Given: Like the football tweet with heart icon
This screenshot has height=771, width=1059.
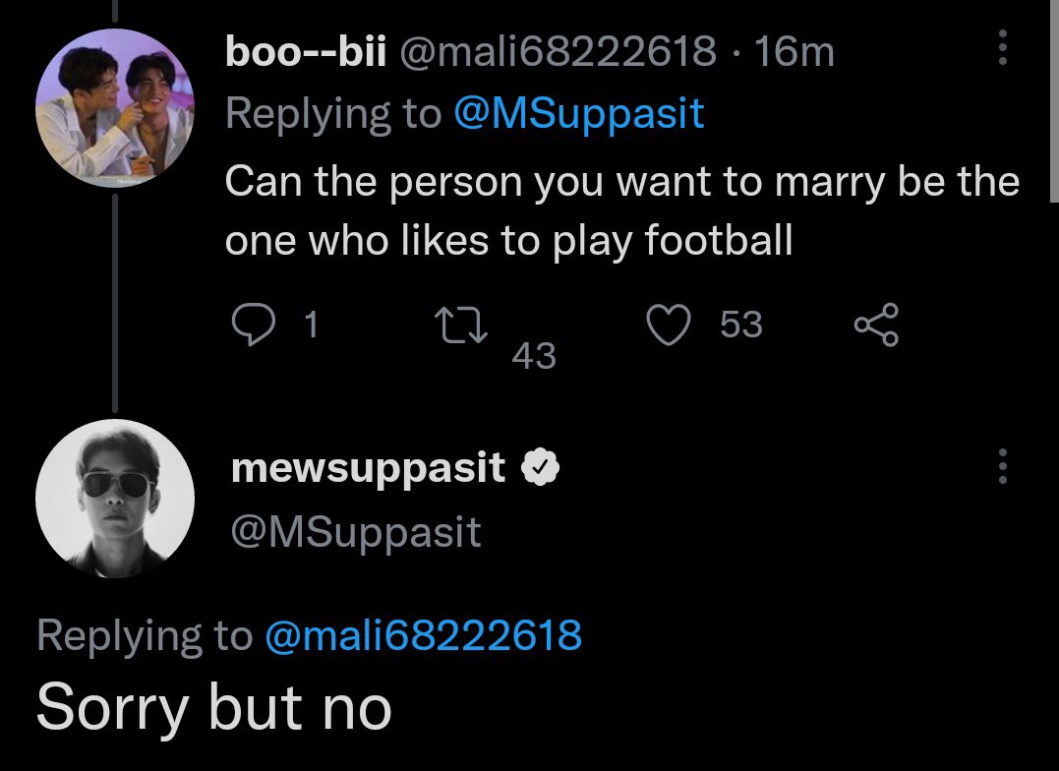Looking at the screenshot, I should (x=669, y=326).
